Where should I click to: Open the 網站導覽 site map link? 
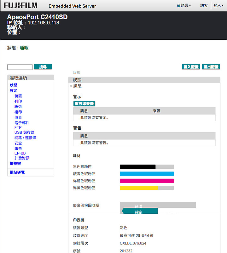coord(17,172)
